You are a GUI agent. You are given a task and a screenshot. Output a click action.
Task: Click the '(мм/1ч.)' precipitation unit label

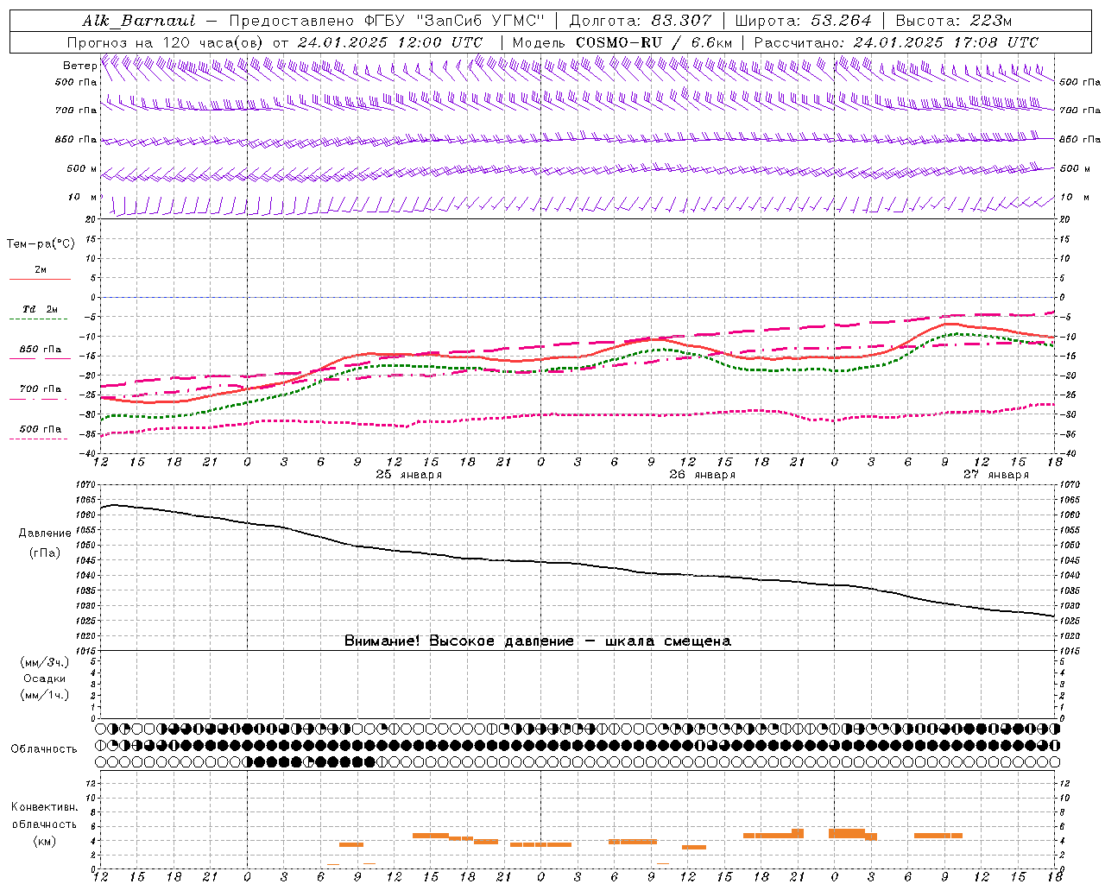(x=44, y=695)
